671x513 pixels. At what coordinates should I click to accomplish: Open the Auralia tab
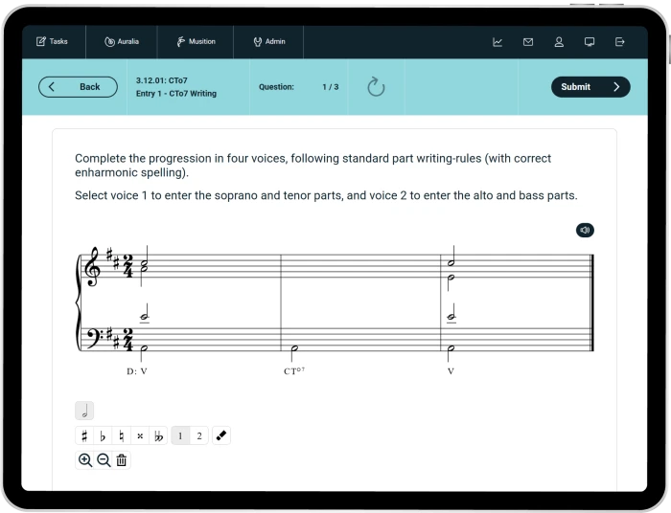[122, 42]
